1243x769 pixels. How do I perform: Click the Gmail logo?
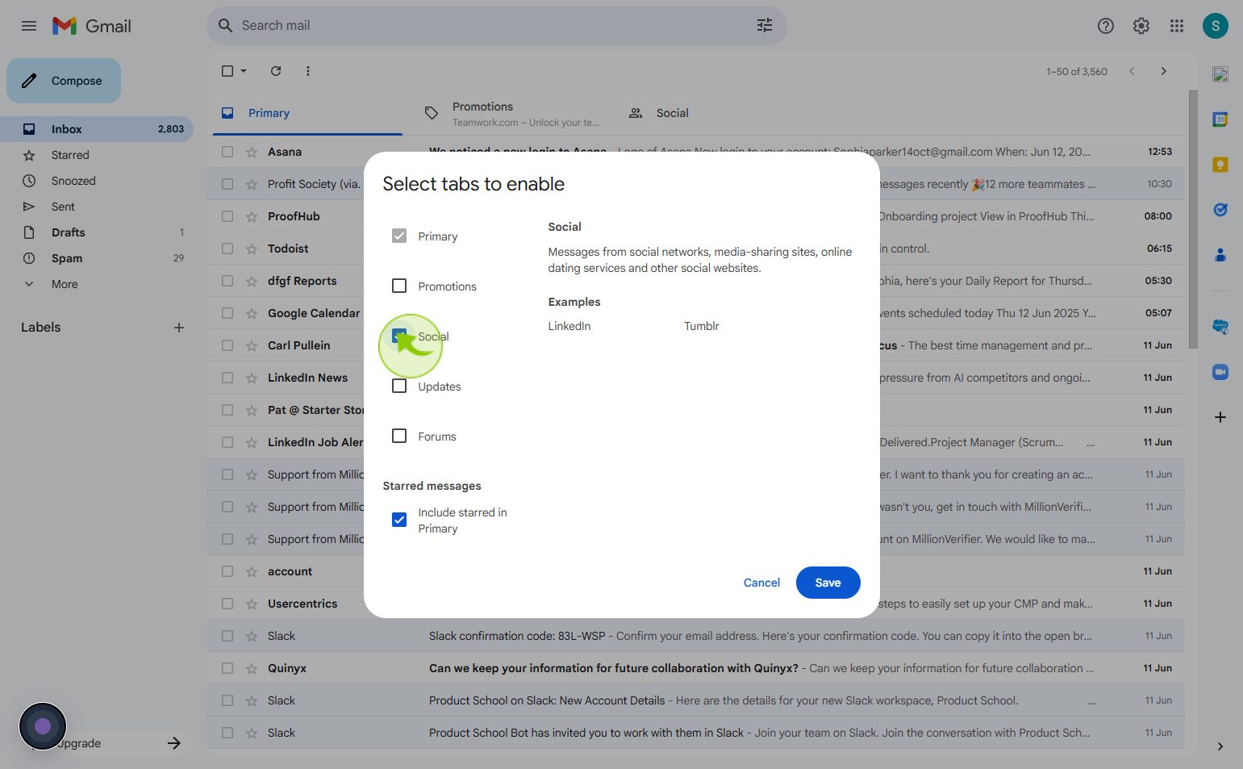92,26
